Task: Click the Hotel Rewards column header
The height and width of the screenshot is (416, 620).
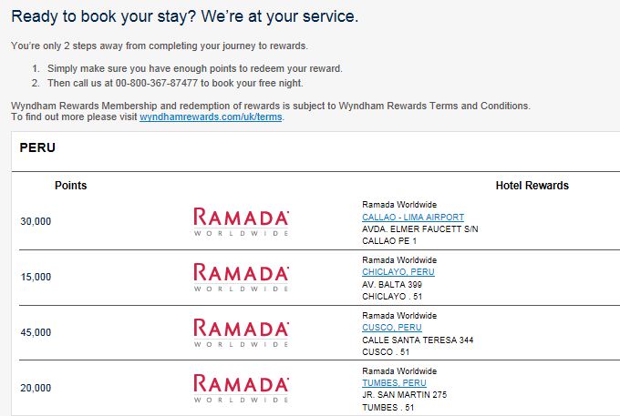Action: tap(532, 186)
